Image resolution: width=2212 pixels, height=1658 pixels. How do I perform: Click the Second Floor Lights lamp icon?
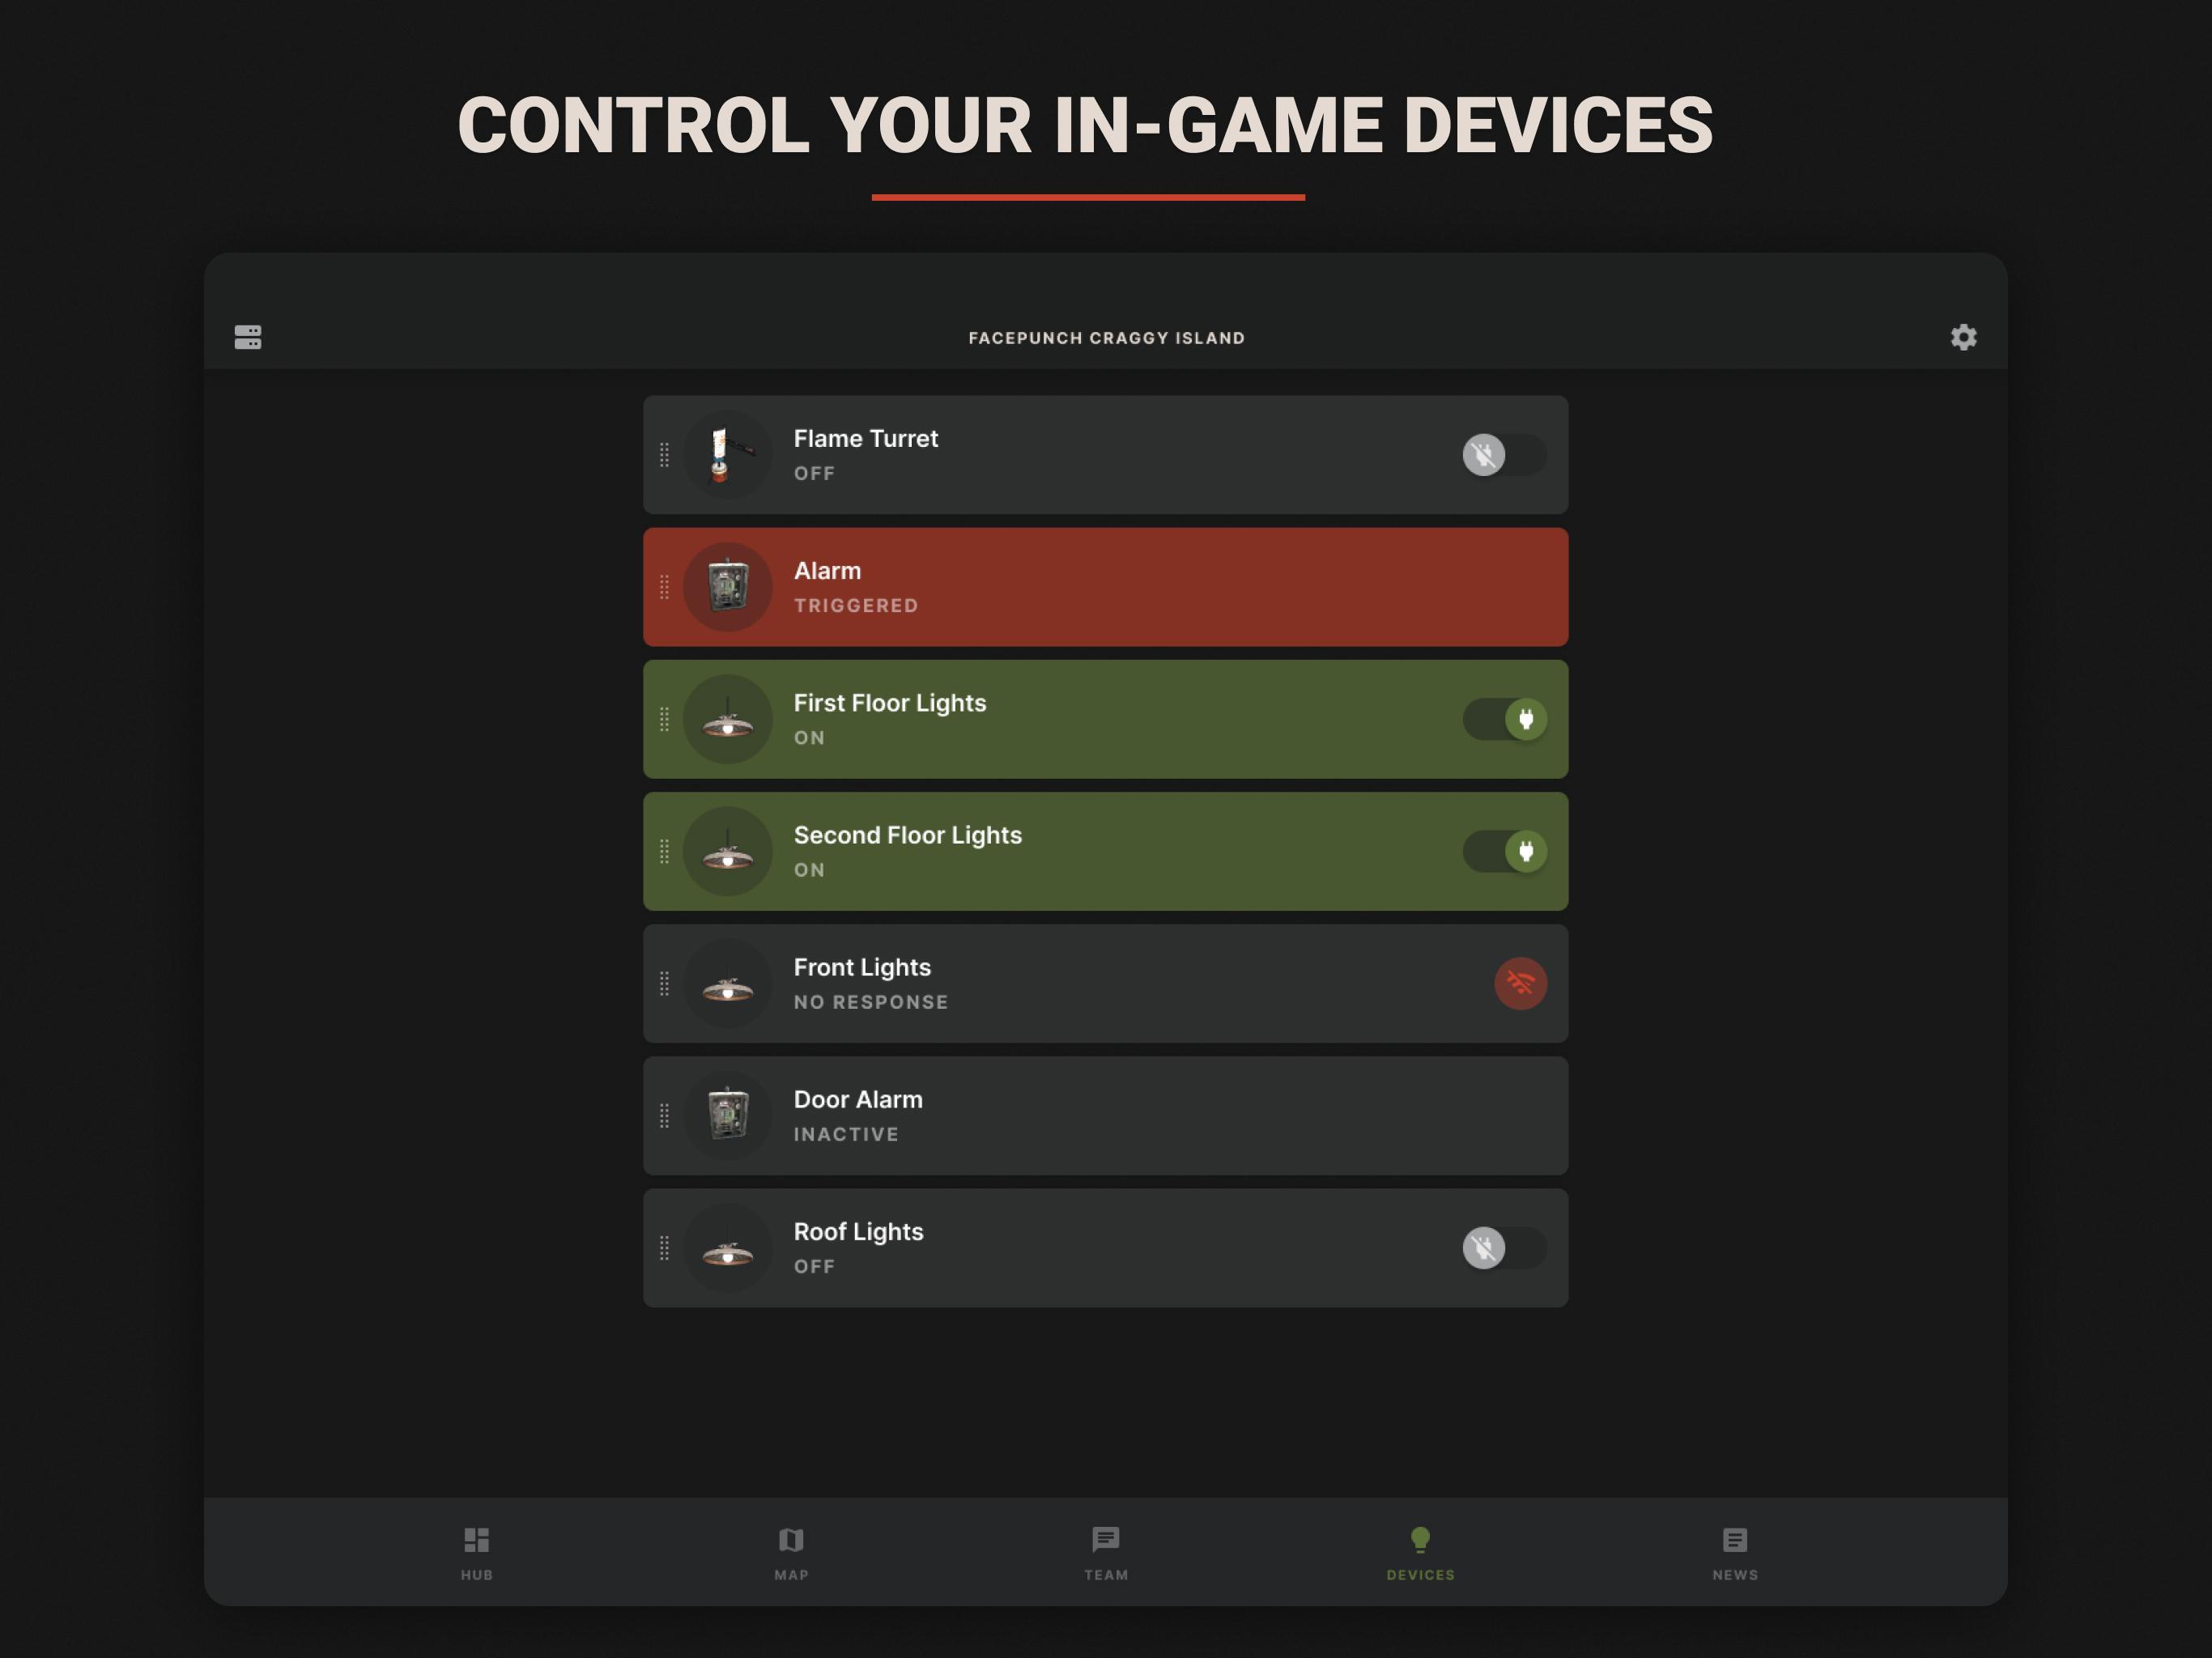pyautogui.click(x=728, y=853)
